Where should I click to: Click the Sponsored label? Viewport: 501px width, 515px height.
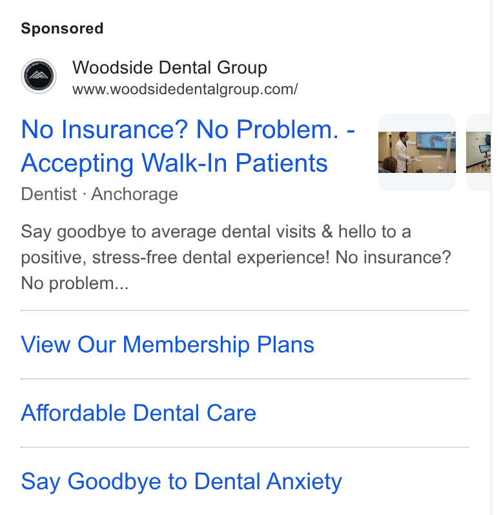62,28
